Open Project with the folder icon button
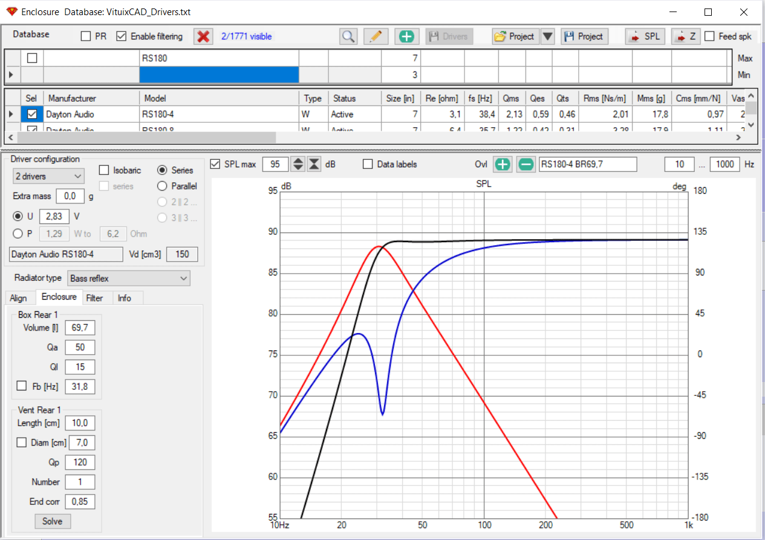This screenshot has width=765, height=540. click(x=515, y=36)
